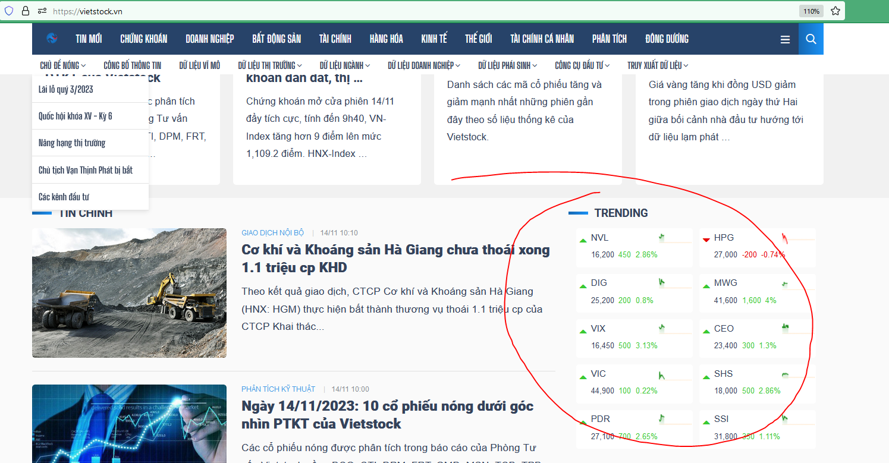
Task: Open Công bố thông tin page
Action: point(132,65)
